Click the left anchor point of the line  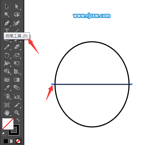(52, 84)
